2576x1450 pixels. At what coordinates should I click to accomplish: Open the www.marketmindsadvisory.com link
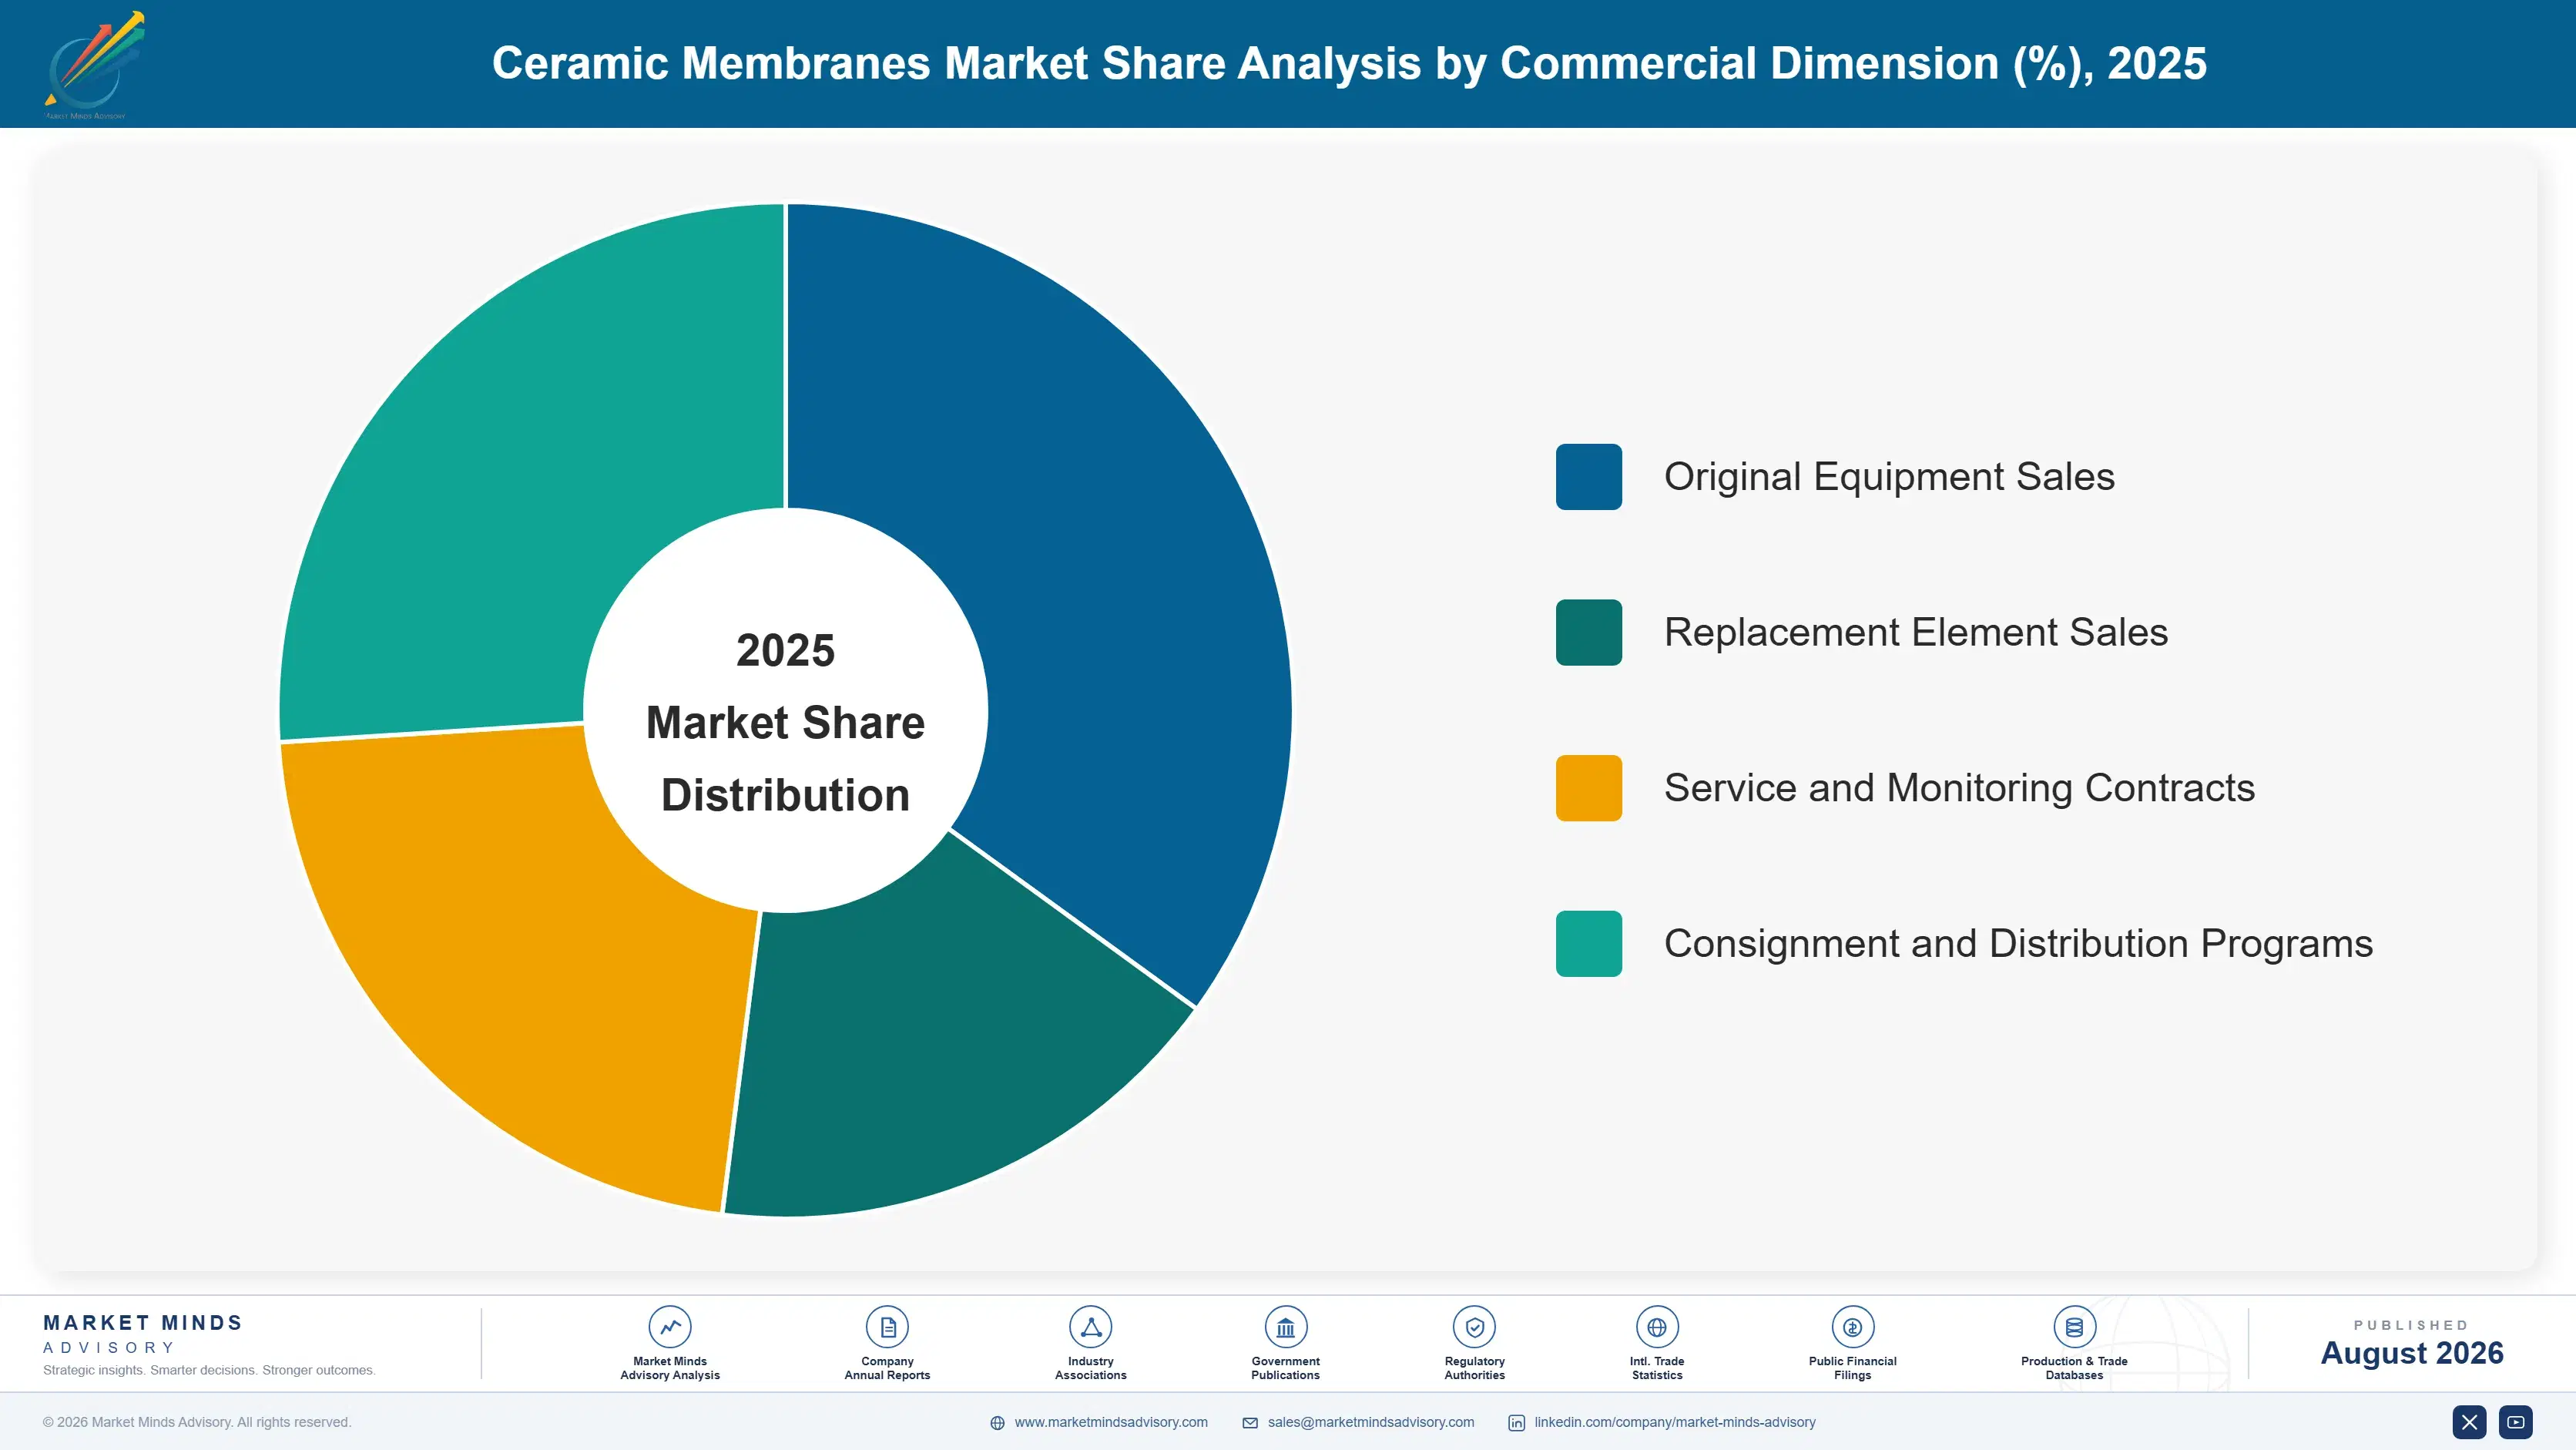pos(1111,1422)
